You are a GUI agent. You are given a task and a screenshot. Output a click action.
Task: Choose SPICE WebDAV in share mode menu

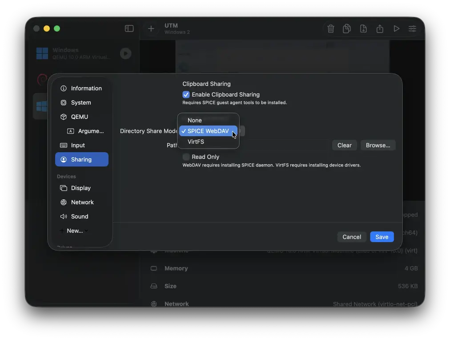coord(209,131)
